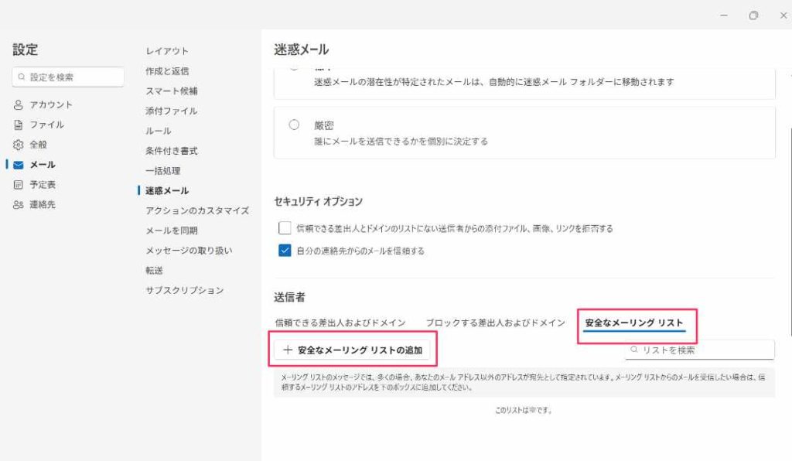Click the magnifier icon in リストを検索
792x461 pixels.
click(x=634, y=350)
